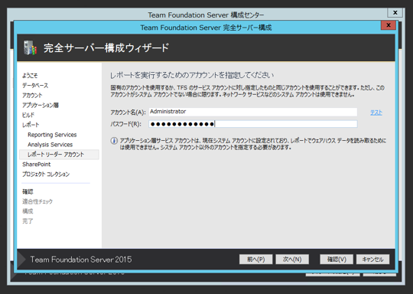
Task: Select ようこそ step in sidebar
Action: pyautogui.click(x=30, y=76)
